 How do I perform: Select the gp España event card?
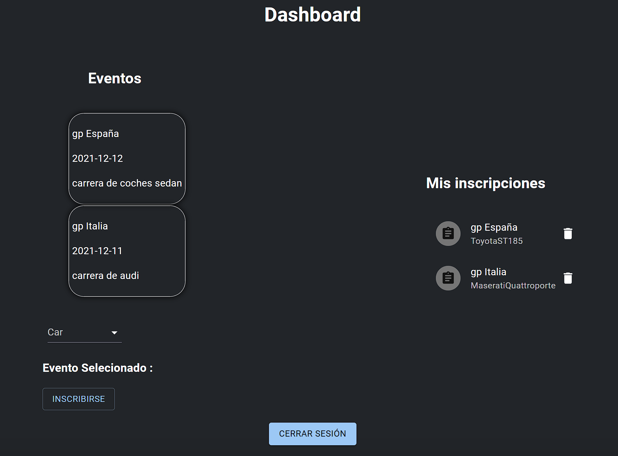coord(127,158)
